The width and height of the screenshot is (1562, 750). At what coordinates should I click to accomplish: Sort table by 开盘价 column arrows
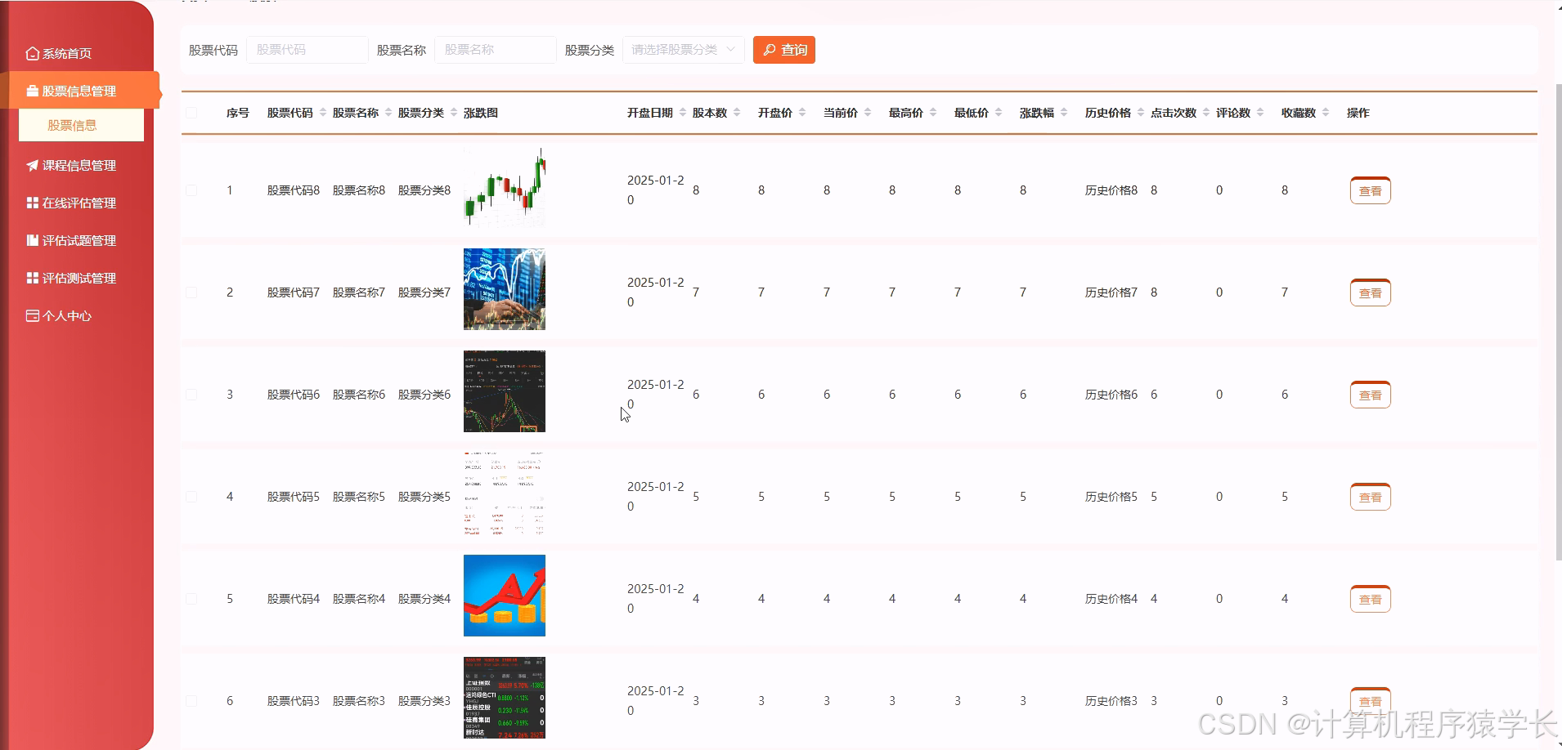[802, 113]
